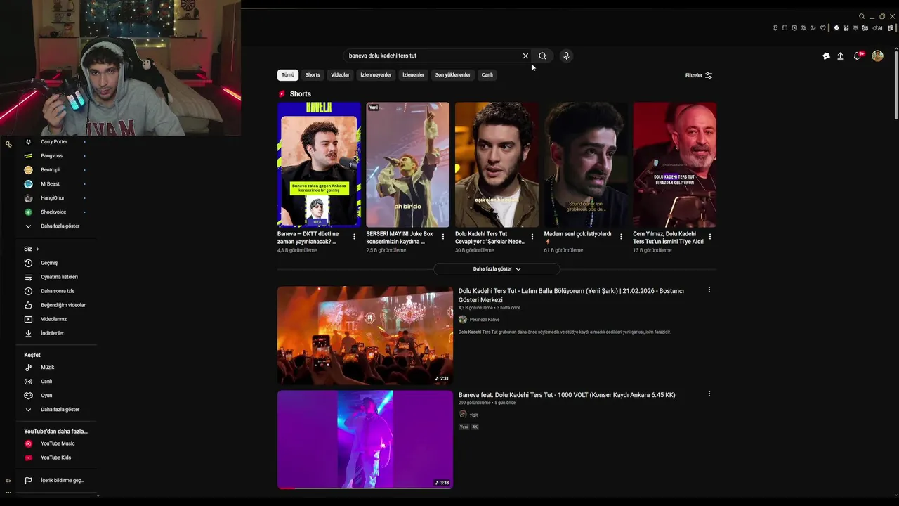Open options for 'Madem seni çok istiyorlardı' short
Image resolution: width=899 pixels, height=506 pixels.
pyautogui.click(x=621, y=237)
